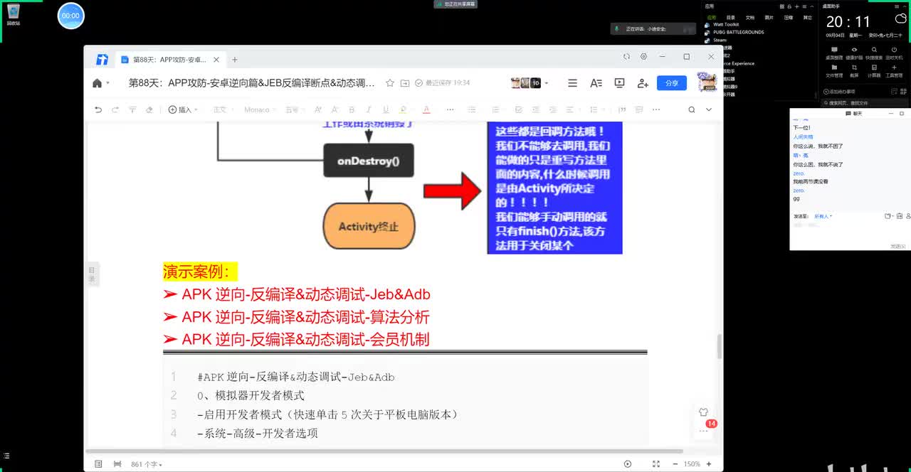Open search in document toolbar
Image resolution: width=911 pixels, height=472 pixels.
pos(691,109)
